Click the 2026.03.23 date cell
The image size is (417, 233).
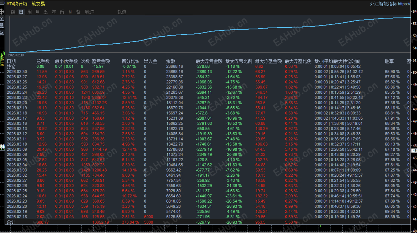(x=17, y=98)
